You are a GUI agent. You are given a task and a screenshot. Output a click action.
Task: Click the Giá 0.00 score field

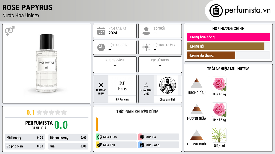point(68,146)
